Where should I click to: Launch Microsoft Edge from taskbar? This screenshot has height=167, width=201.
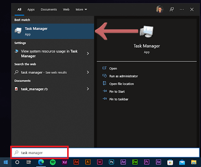click(41, 162)
